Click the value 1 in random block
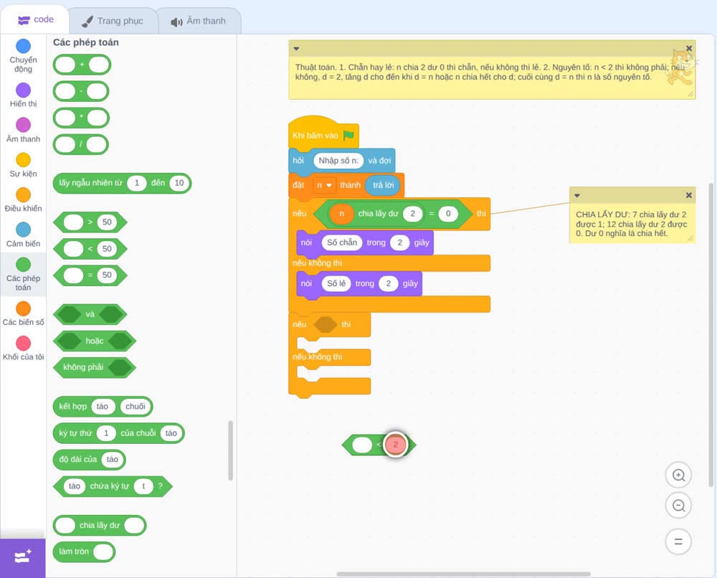Screen dimensions: 717x578 pyautogui.click(x=136, y=183)
